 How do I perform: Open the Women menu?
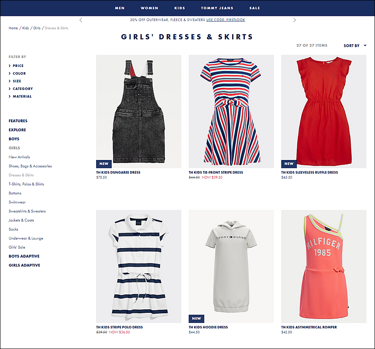click(x=149, y=8)
